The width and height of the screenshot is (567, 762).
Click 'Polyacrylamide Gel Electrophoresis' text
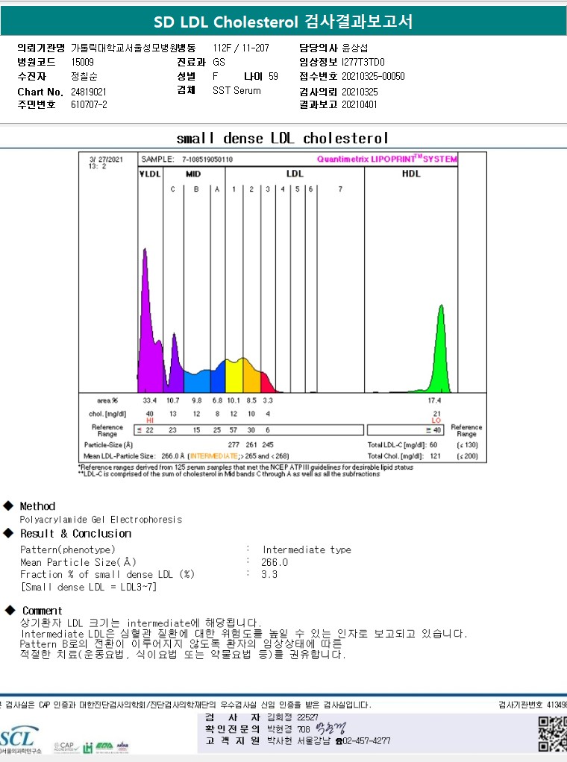(101, 520)
